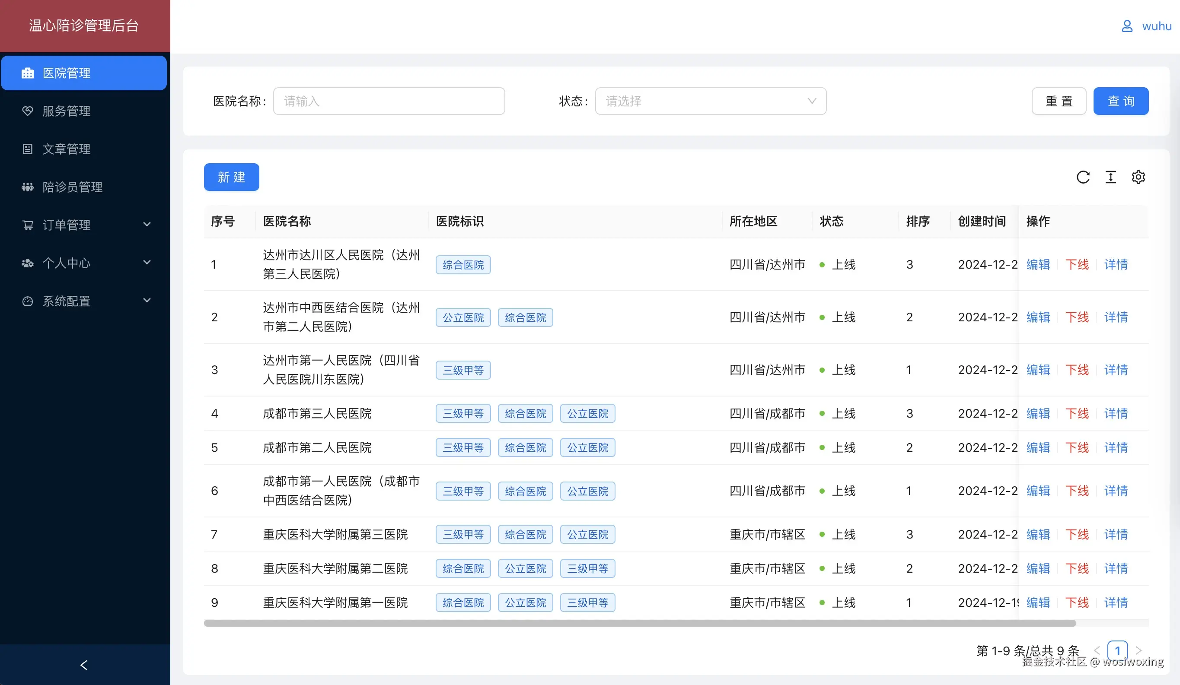Click 编辑 for 重庆医科大学附属第一医院

[x=1038, y=603]
